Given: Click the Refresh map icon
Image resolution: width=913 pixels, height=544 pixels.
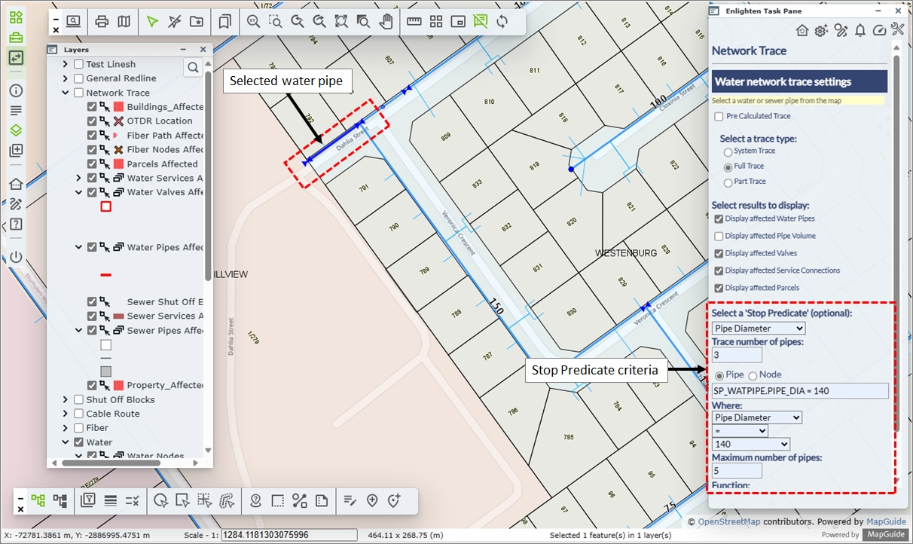Looking at the screenshot, I should 502,22.
